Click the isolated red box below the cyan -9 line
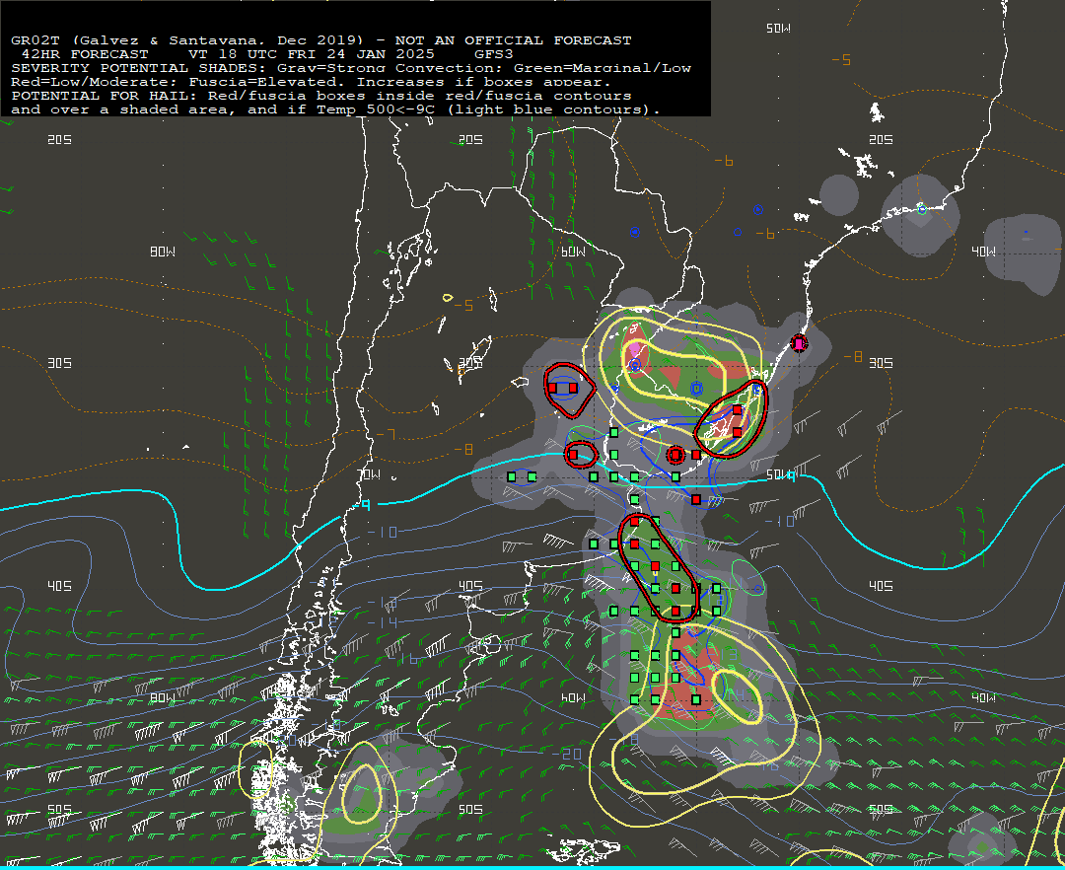Screen dimensions: 1065x870 pos(695,499)
